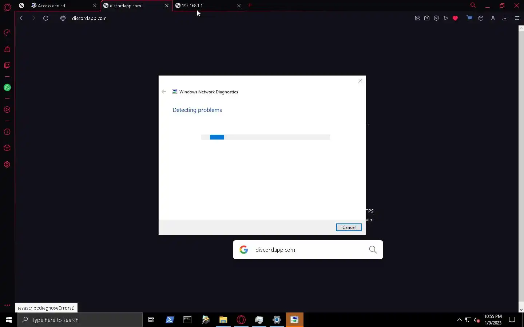Click the Windows taskbar search box
The width and height of the screenshot is (524, 327).
point(80,320)
